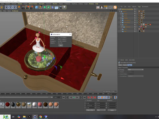The image size is (159, 119).
Task: Open the Object (Rel) coordinate dropdown
Action: (x=90, y=110)
